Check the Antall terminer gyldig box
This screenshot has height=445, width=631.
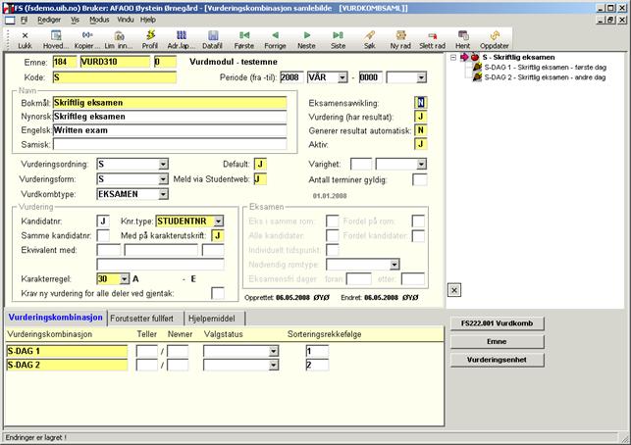[x=419, y=179]
